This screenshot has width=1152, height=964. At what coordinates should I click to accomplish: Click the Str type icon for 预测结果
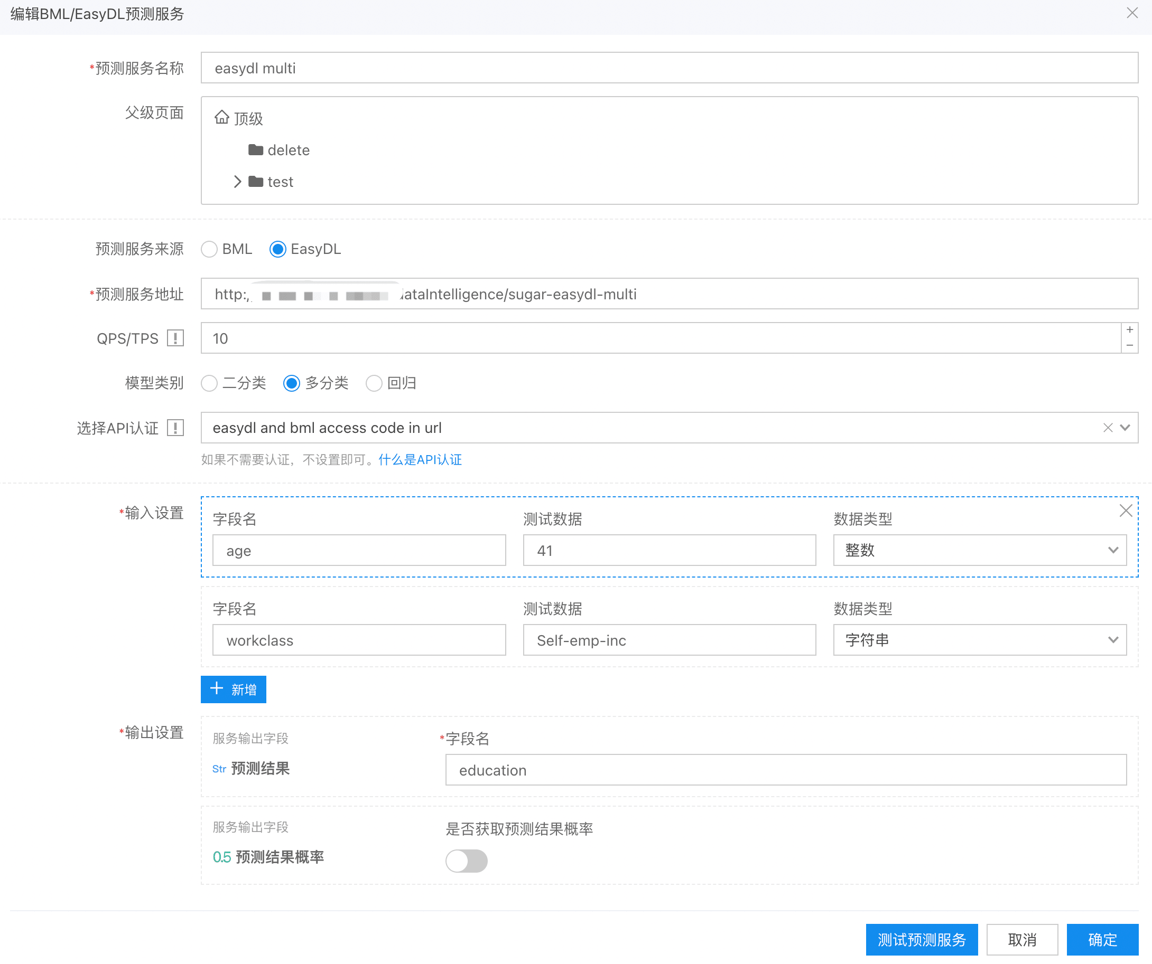[219, 769]
